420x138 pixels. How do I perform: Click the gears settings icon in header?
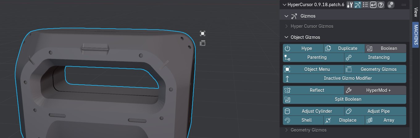391,5
